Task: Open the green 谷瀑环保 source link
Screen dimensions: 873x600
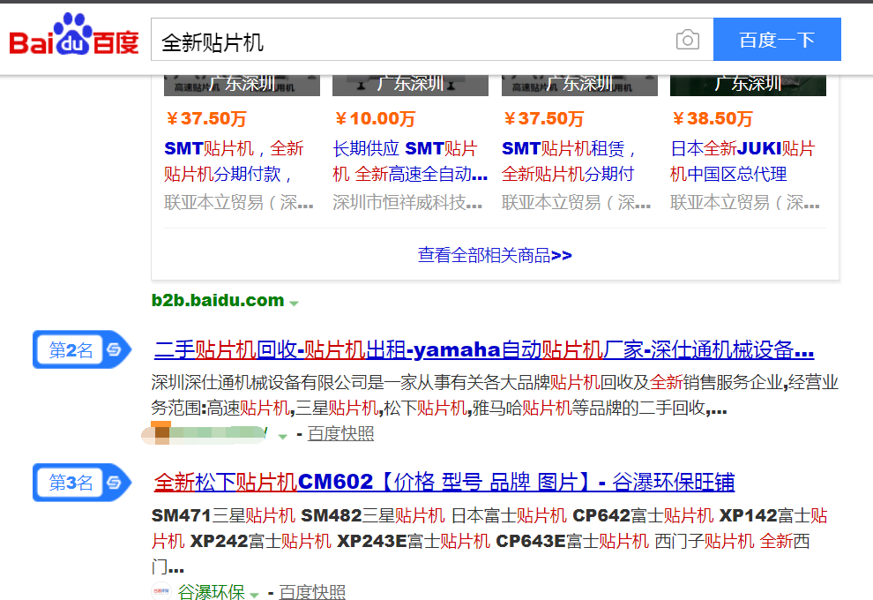Action: coord(211,592)
